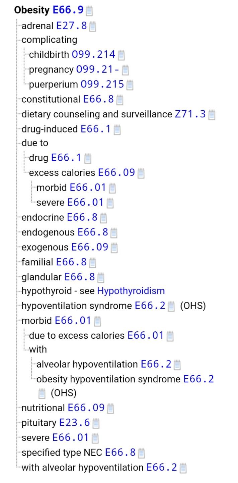238x483 pixels.
Task: Open code E27.8 for adrenal obesity
Action: 71,25
